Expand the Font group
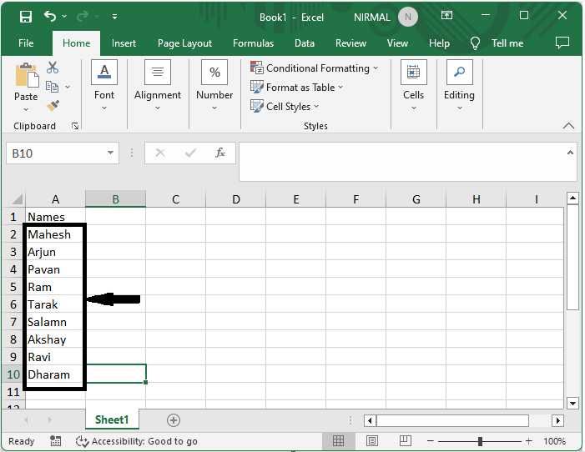Image resolution: width=585 pixels, height=452 pixels. tap(104, 86)
